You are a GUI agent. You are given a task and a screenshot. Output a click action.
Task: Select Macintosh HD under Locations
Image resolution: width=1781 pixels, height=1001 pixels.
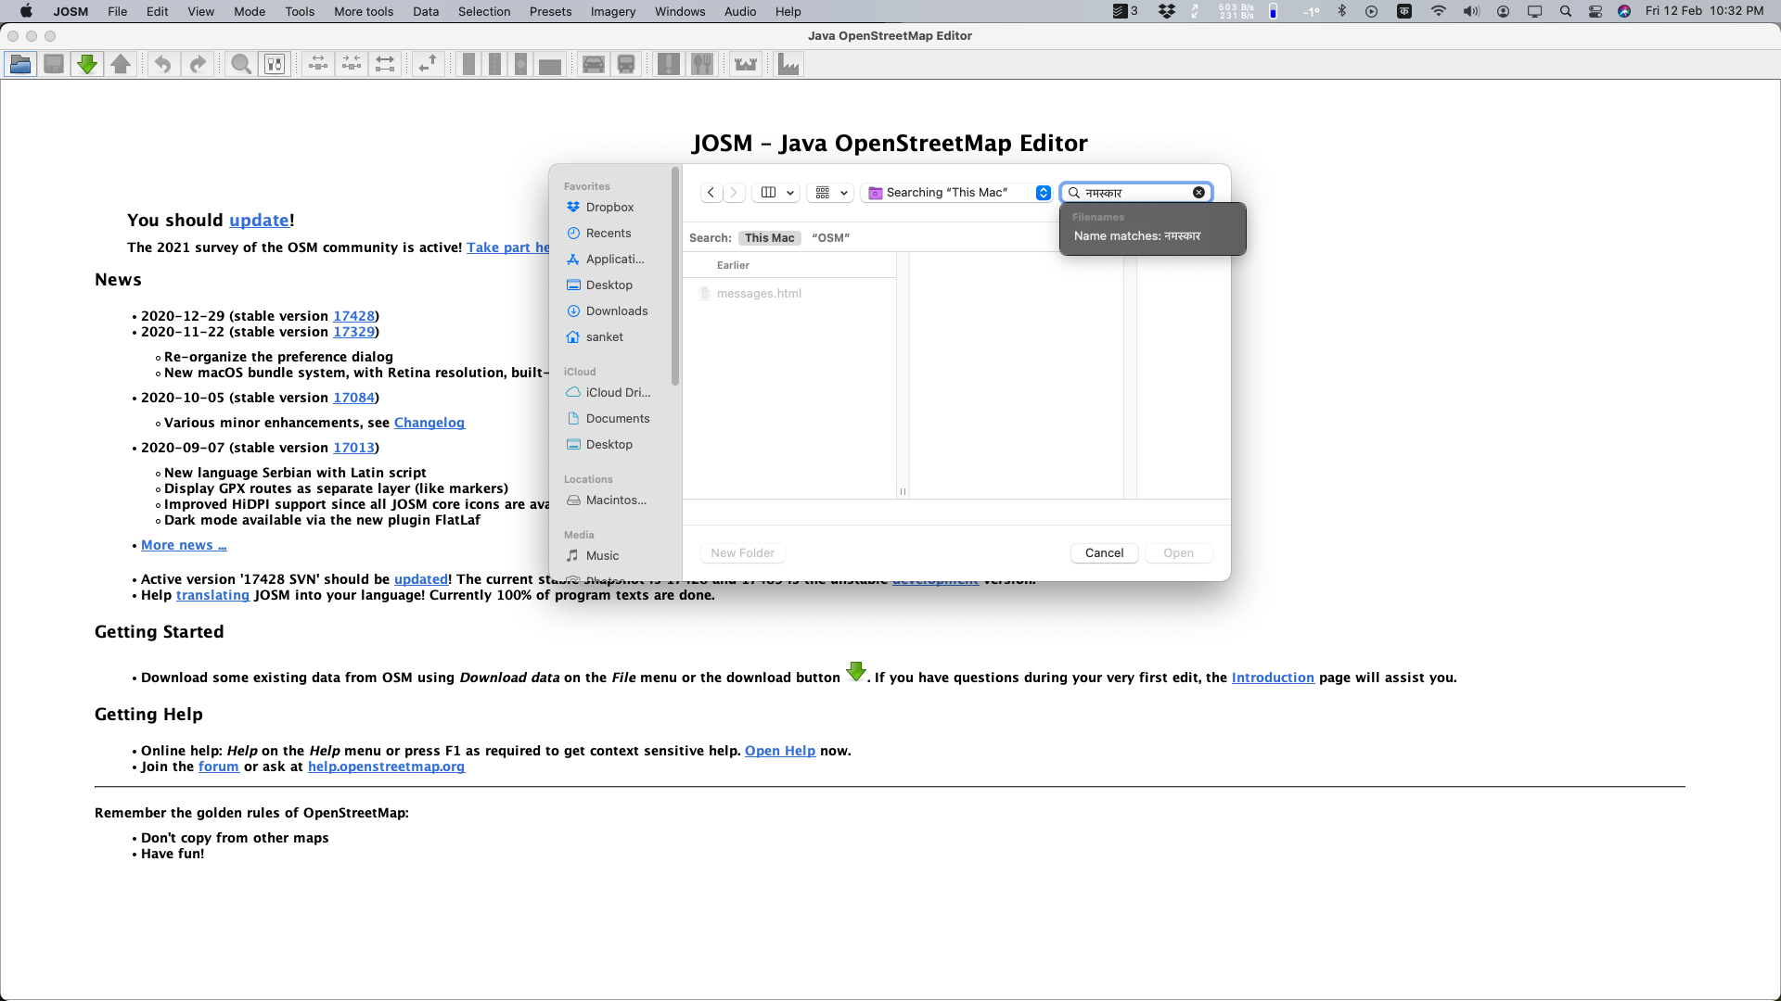point(616,500)
